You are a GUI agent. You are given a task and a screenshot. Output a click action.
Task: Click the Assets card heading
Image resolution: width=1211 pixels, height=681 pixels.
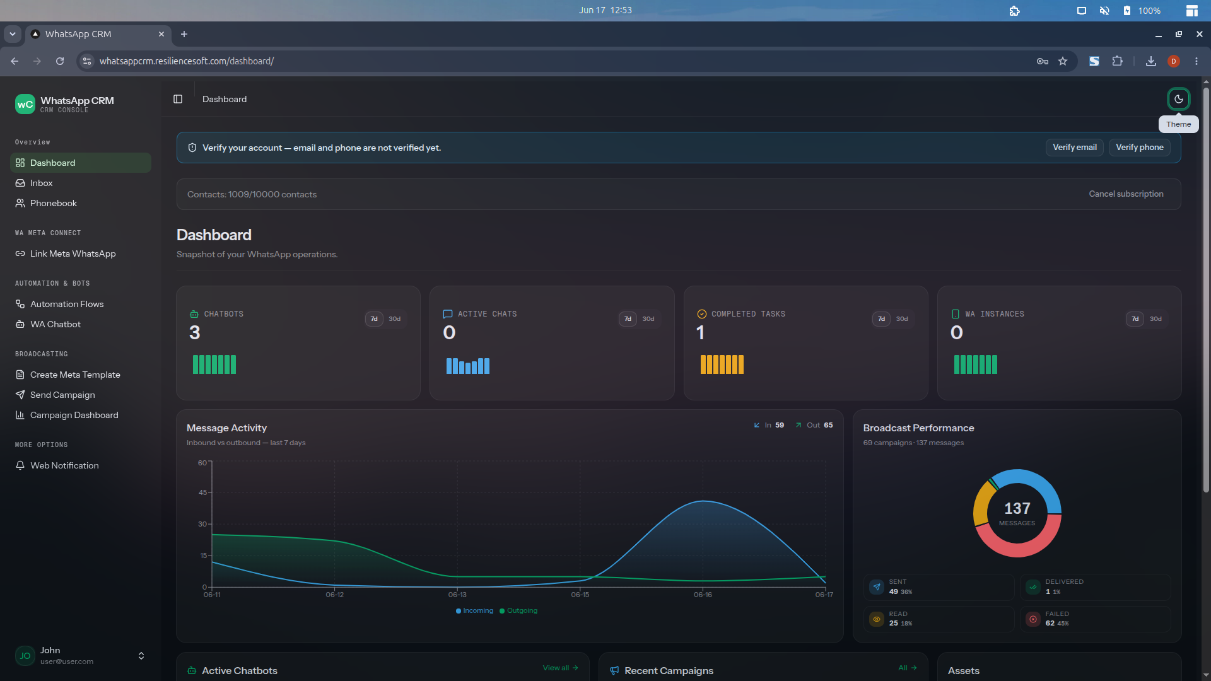(964, 671)
